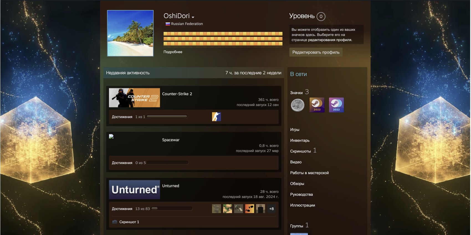Open Spacewar Достижения link

tap(122, 163)
